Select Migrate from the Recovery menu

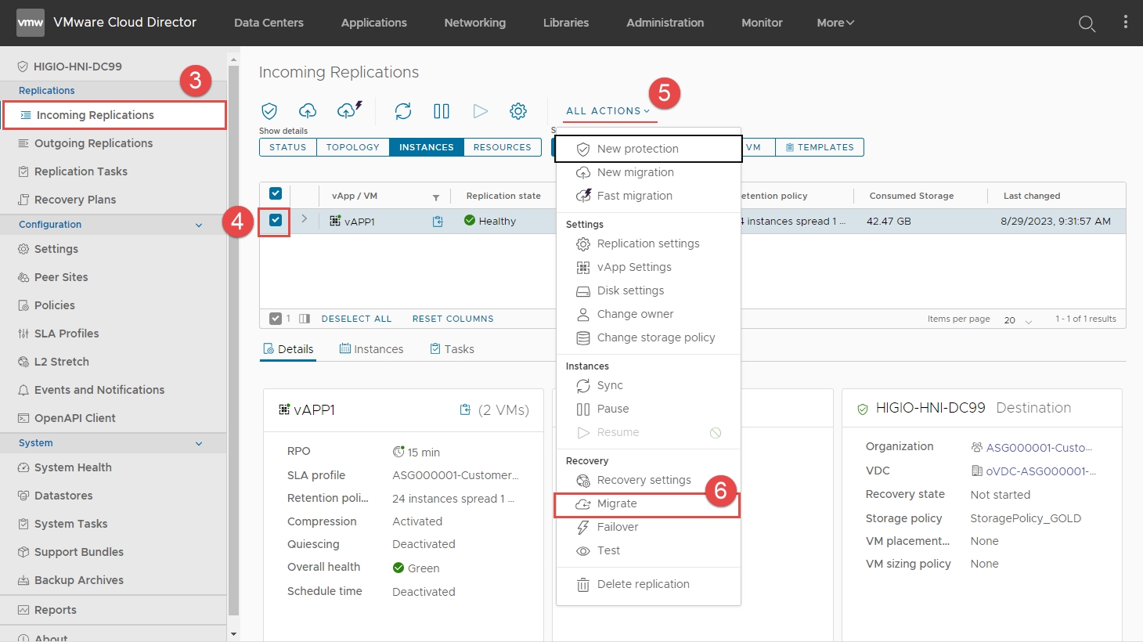pyautogui.click(x=617, y=504)
